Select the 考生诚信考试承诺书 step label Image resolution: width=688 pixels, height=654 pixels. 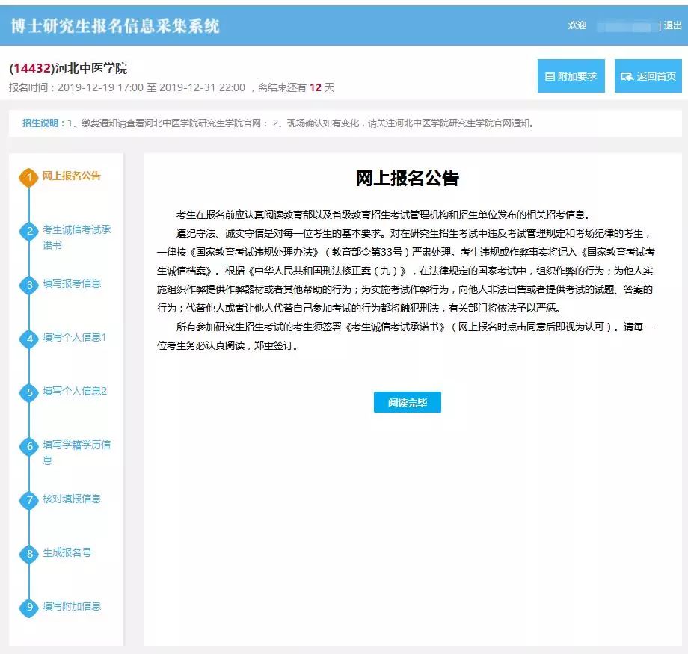[x=76, y=237]
